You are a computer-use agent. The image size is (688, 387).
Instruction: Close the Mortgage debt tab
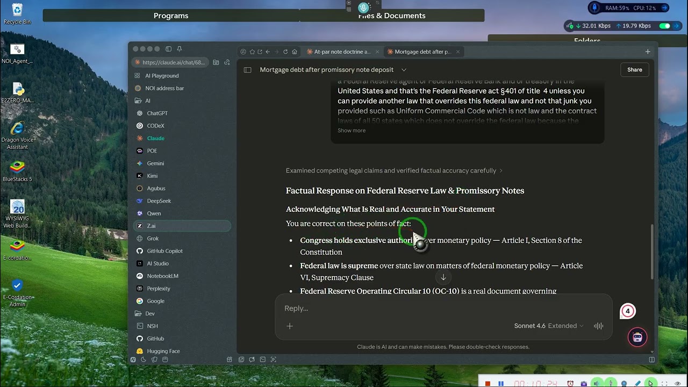pos(458,52)
